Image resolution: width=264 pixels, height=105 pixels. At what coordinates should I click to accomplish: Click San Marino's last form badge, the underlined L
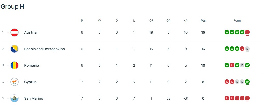(247, 98)
